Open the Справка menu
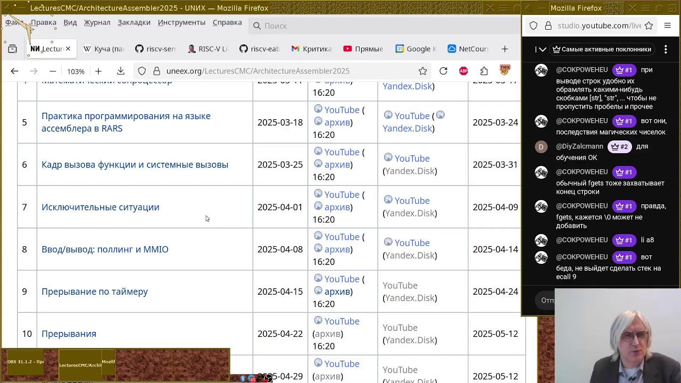Screen dimensions: 681x383 (x=227, y=22)
